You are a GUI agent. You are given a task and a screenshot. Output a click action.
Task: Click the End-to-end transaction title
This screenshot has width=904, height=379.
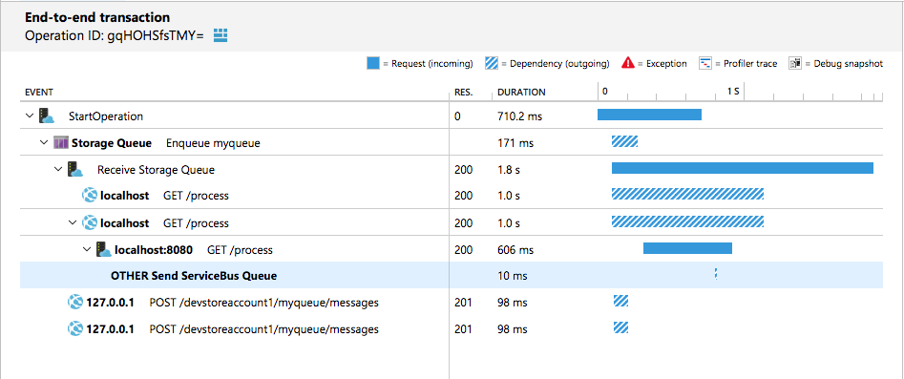97,17
